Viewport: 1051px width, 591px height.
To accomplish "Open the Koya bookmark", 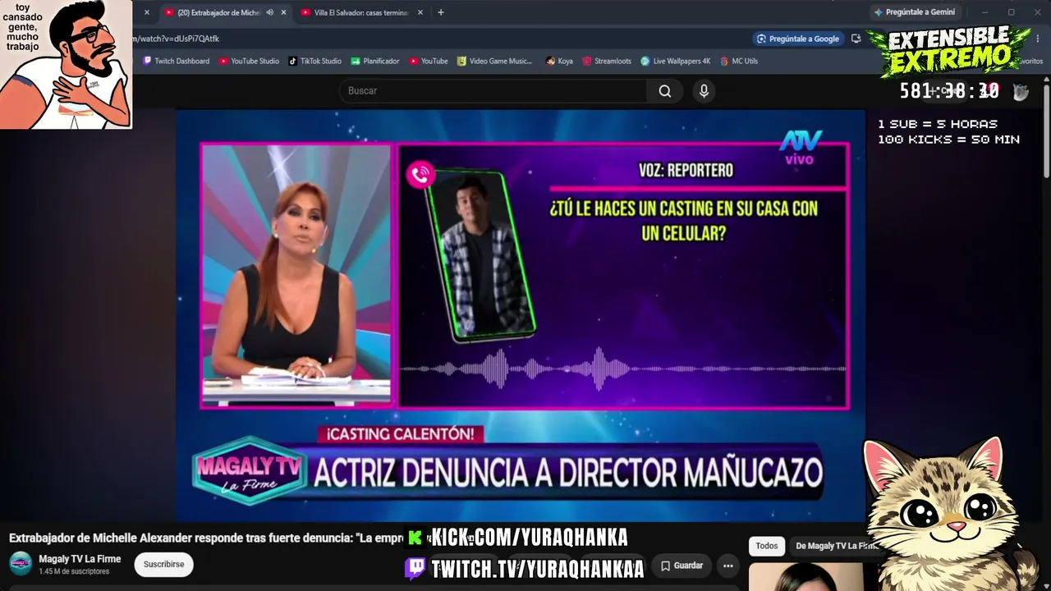I will [x=558, y=61].
